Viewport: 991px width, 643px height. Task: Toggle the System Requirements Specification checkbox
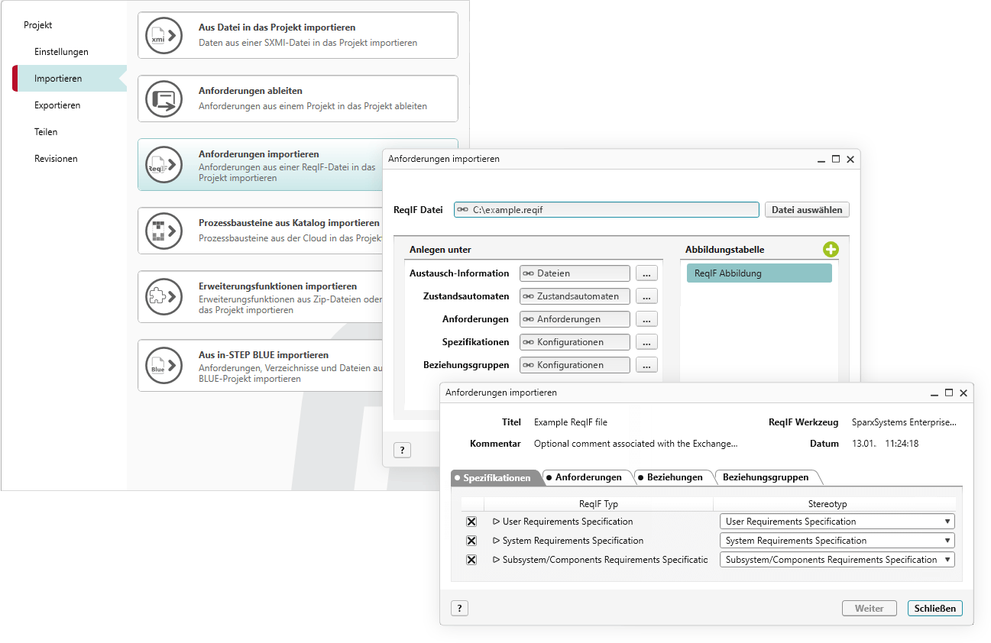click(471, 541)
